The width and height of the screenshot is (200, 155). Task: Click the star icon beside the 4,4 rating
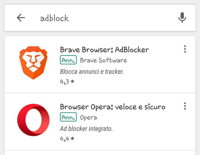72,138
